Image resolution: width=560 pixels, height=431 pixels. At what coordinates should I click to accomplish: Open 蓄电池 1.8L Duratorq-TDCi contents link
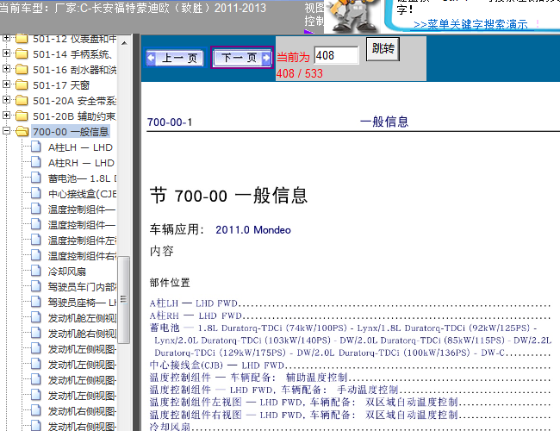(x=351, y=340)
